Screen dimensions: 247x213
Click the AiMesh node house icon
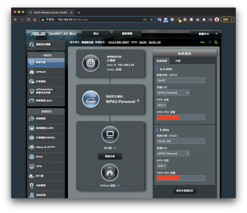[x=110, y=173]
